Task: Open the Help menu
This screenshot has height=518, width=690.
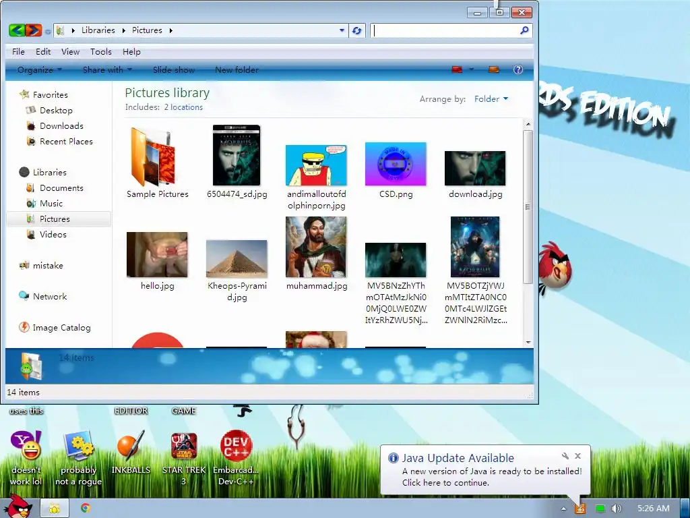Action: 131,51
